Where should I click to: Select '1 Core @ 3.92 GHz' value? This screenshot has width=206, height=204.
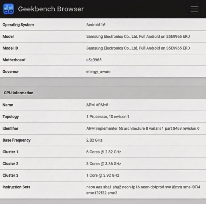(103, 175)
